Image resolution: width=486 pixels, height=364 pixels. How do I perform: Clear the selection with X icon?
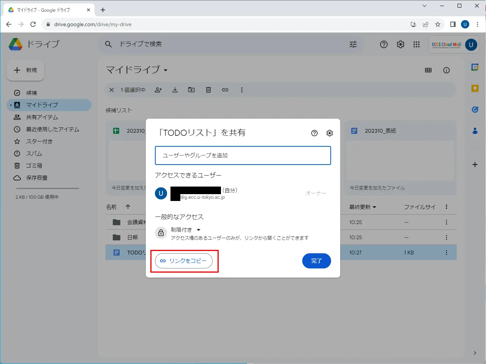(112, 90)
